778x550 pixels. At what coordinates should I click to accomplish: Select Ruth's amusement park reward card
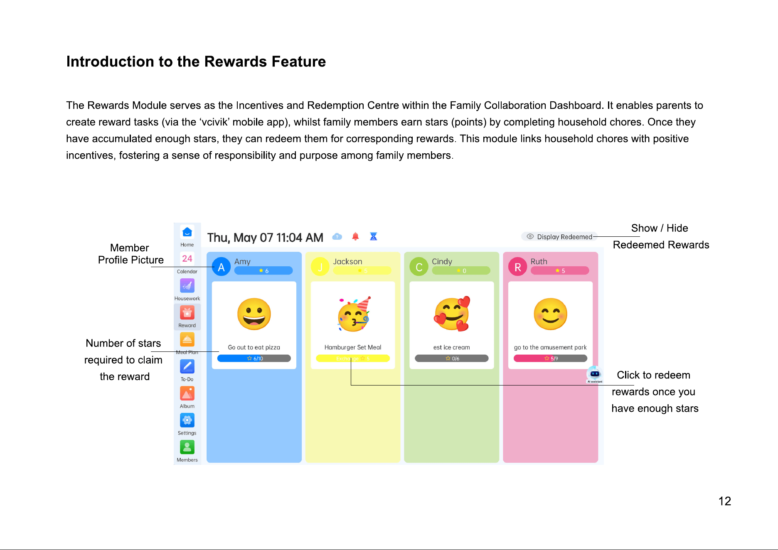[x=550, y=325]
